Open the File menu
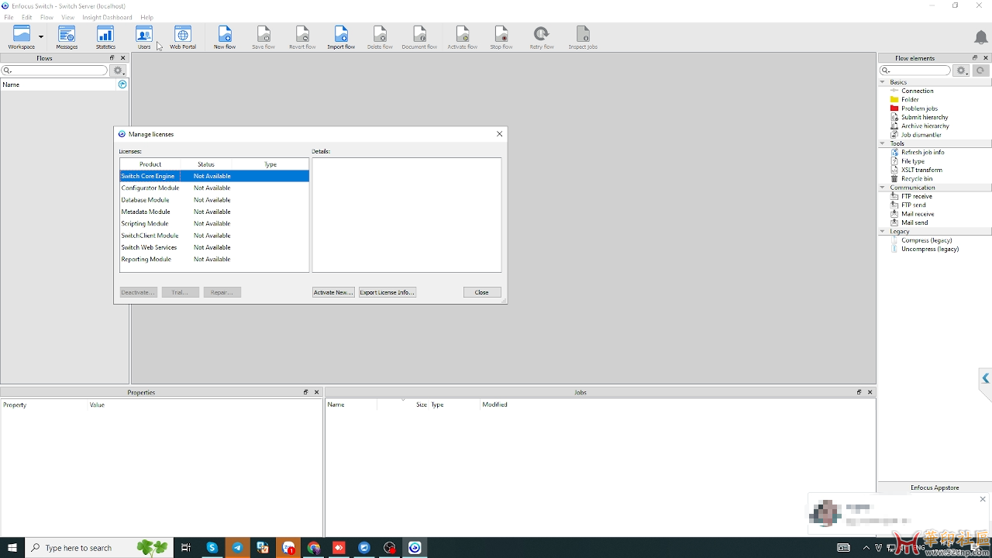Image resolution: width=992 pixels, height=558 pixels. click(x=9, y=17)
